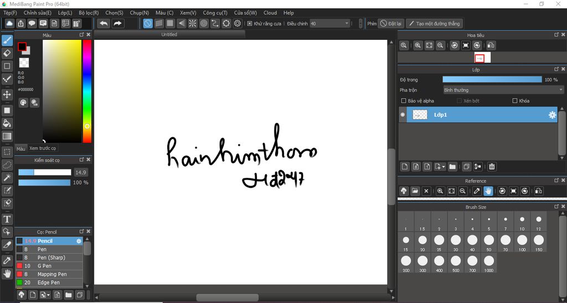Choose brush size 50 preset
This screenshot has height=303, width=567.
point(489,242)
